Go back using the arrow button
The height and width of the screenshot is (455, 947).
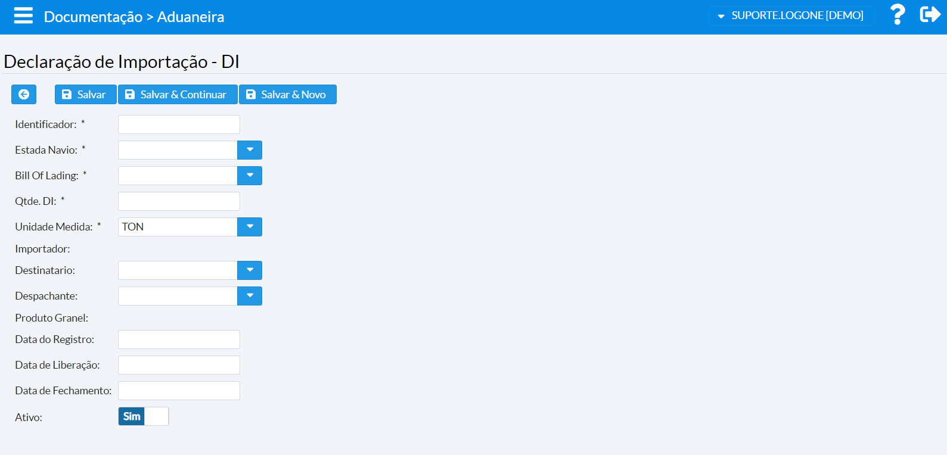(x=24, y=95)
